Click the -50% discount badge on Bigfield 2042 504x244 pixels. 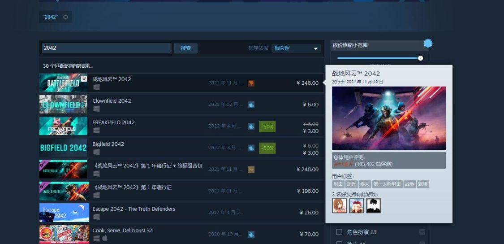pos(267,148)
